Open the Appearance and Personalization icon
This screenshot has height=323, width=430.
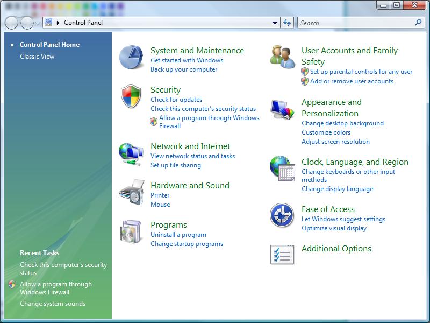282,110
